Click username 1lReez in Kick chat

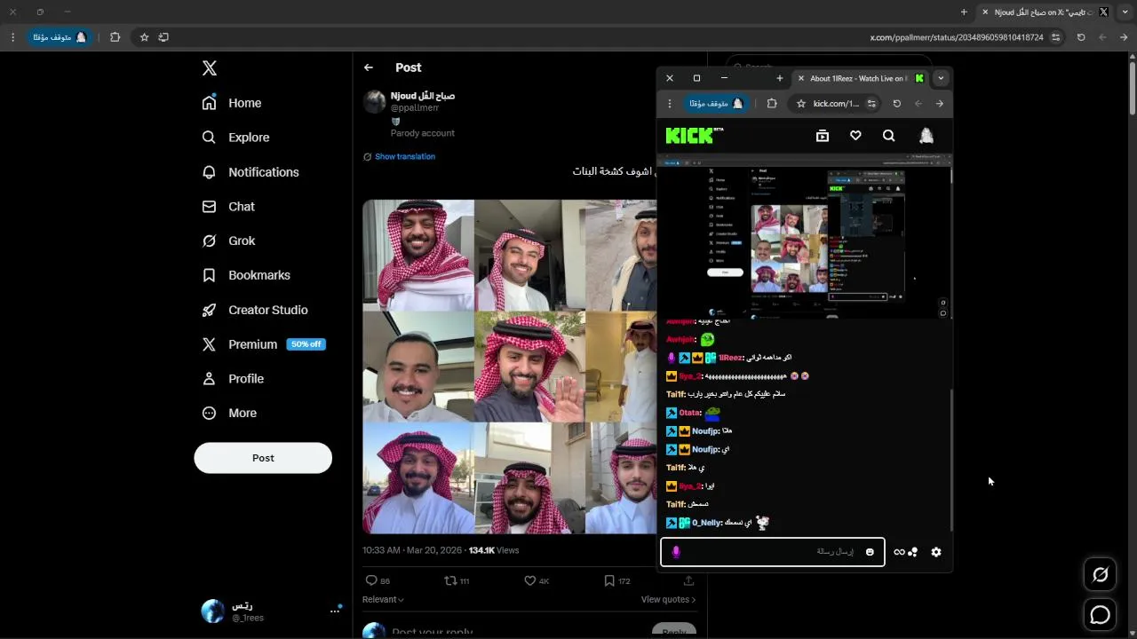point(730,358)
